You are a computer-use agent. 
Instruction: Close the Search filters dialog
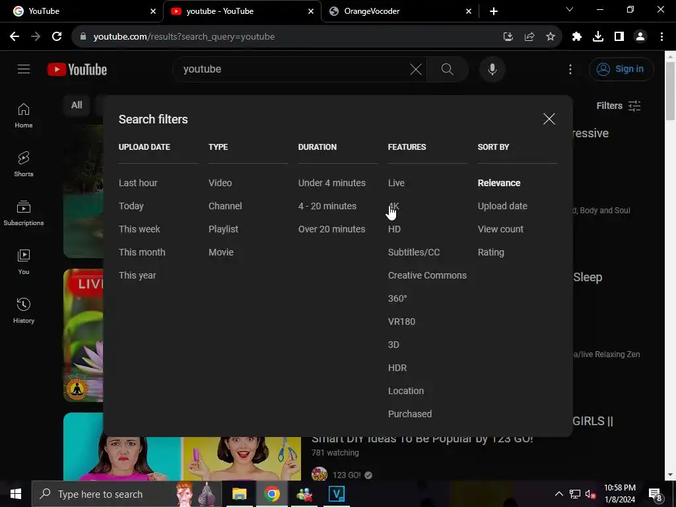tap(549, 119)
